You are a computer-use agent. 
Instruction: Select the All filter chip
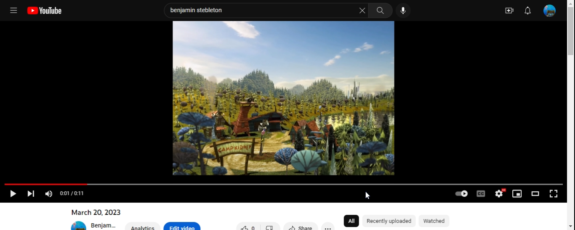pos(351,221)
